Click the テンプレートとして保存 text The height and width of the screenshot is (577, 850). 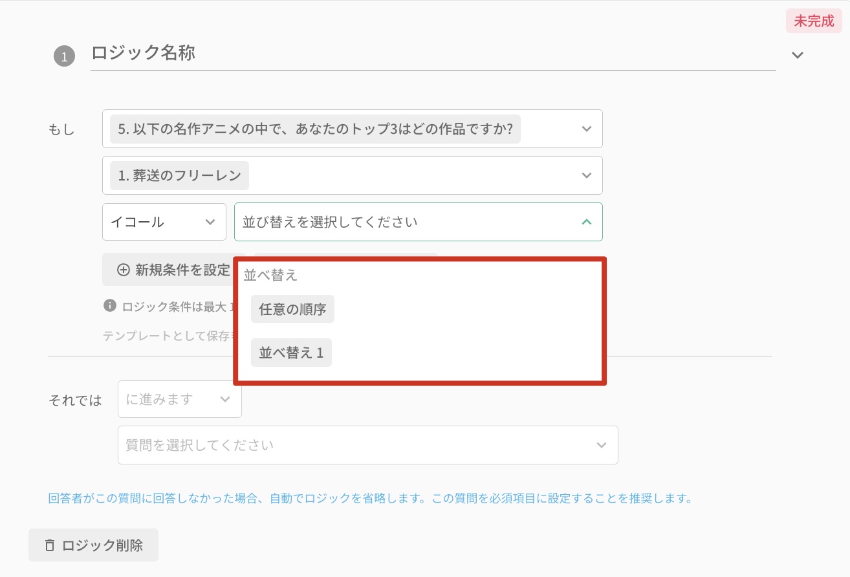point(168,336)
